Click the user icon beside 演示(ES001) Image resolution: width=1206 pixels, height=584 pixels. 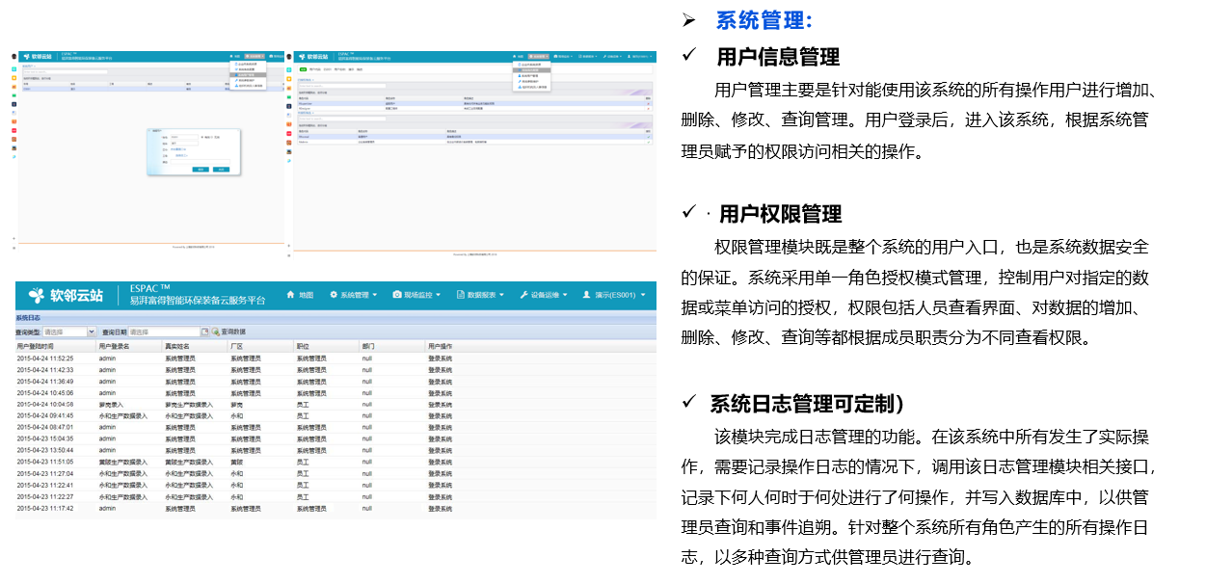[x=586, y=295]
